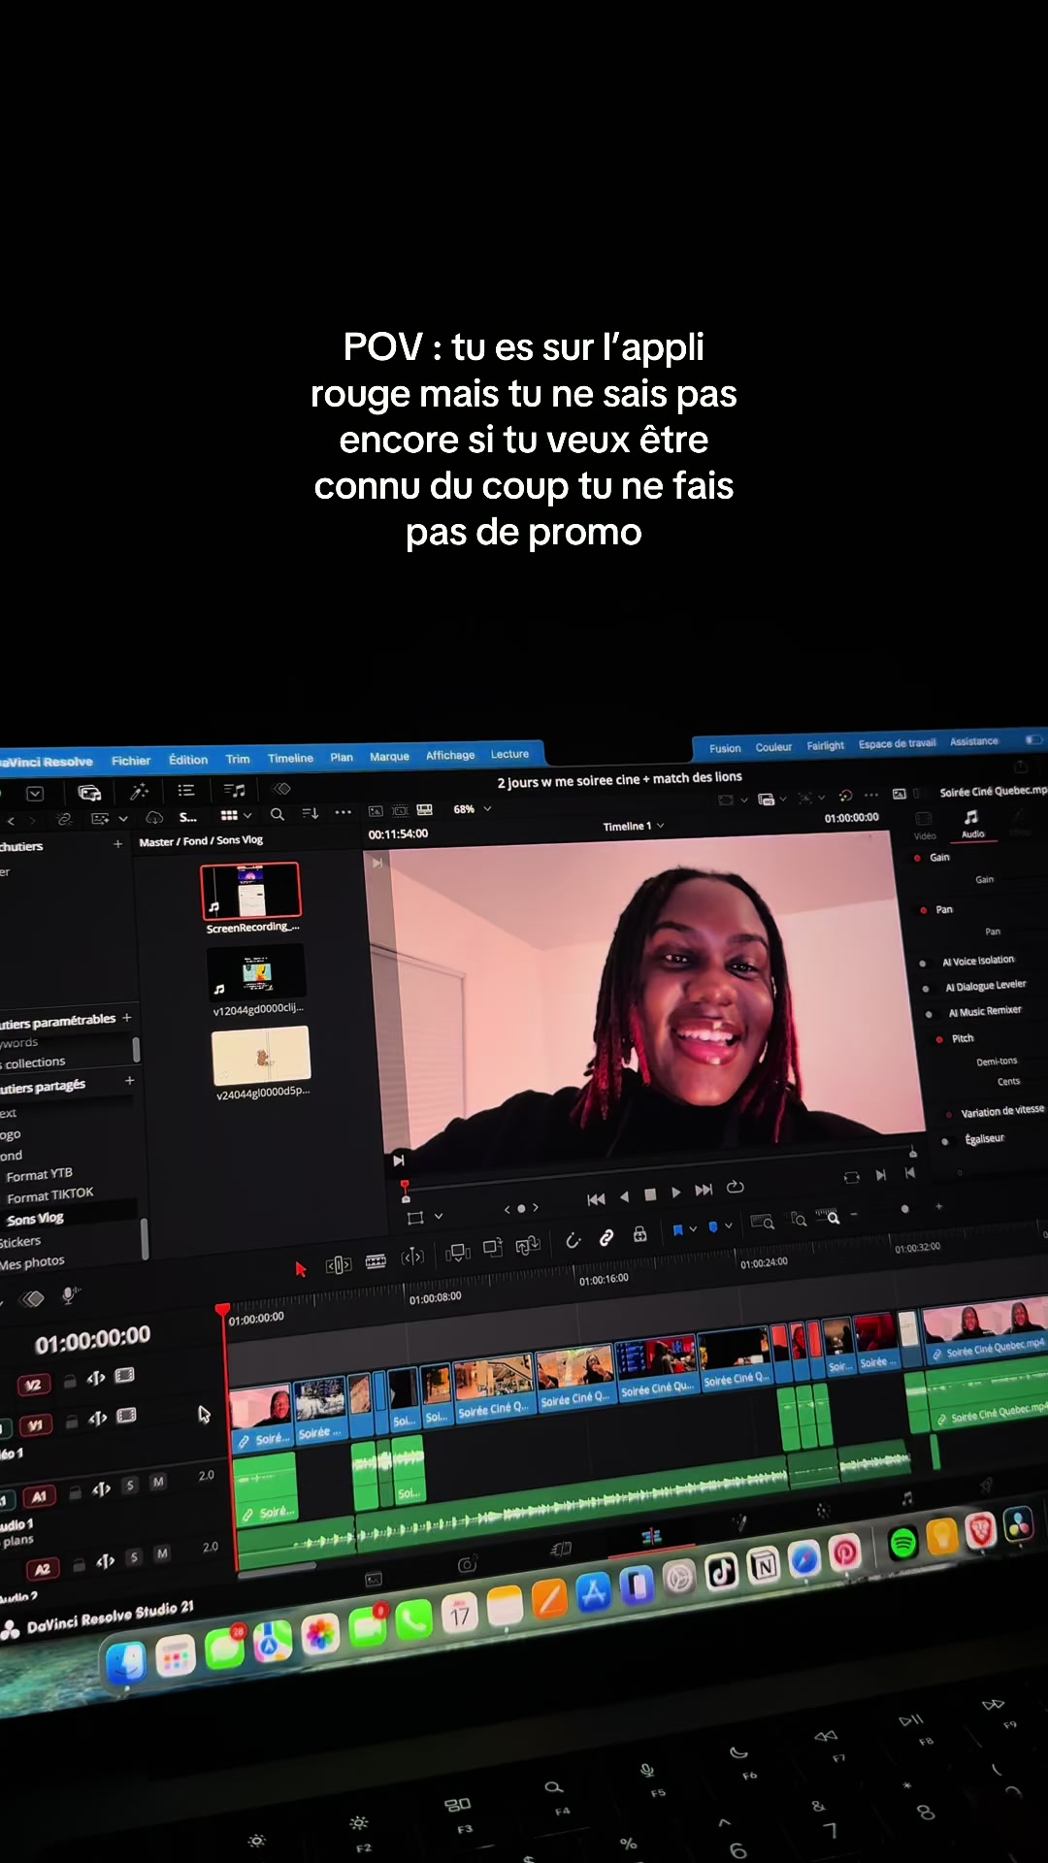This screenshot has height=1863, width=1048.
Task: Open Notion in the dock
Action: coord(764,1564)
